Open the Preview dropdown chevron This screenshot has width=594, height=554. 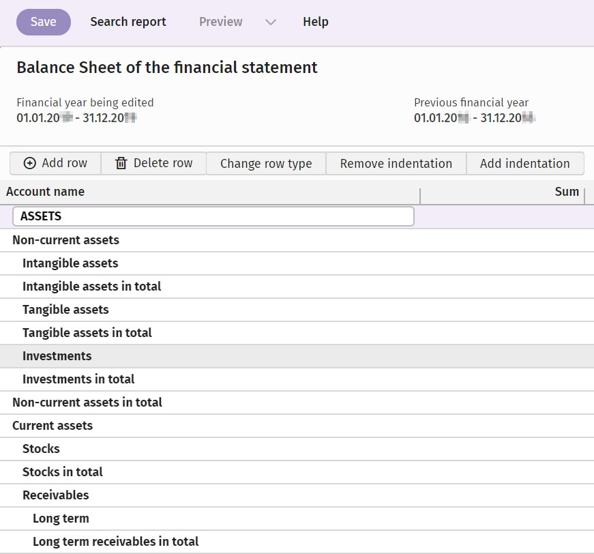pos(271,22)
